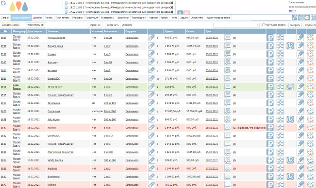Open comments icon for order 1897

click(227, 128)
